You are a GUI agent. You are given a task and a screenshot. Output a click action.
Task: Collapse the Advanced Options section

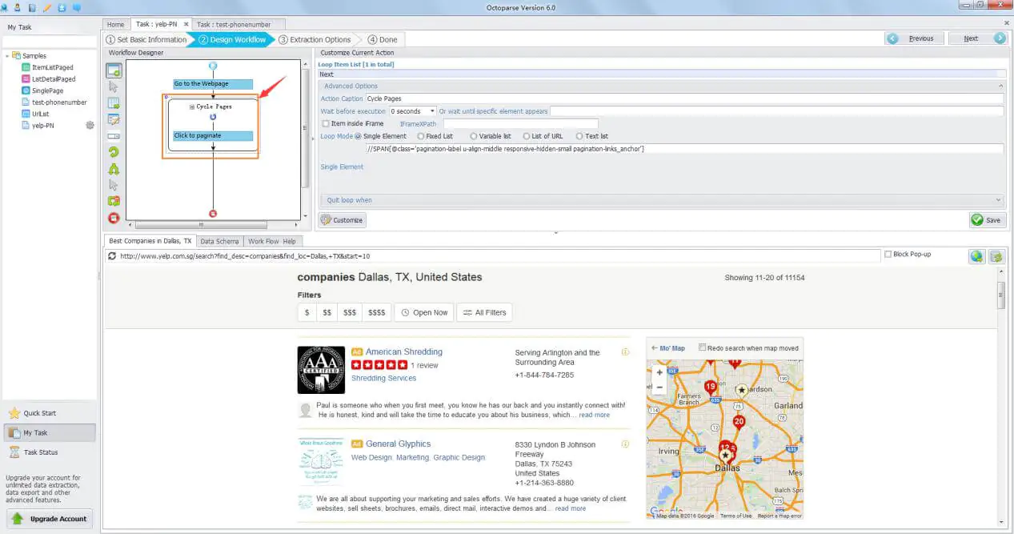(x=1000, y=86)
